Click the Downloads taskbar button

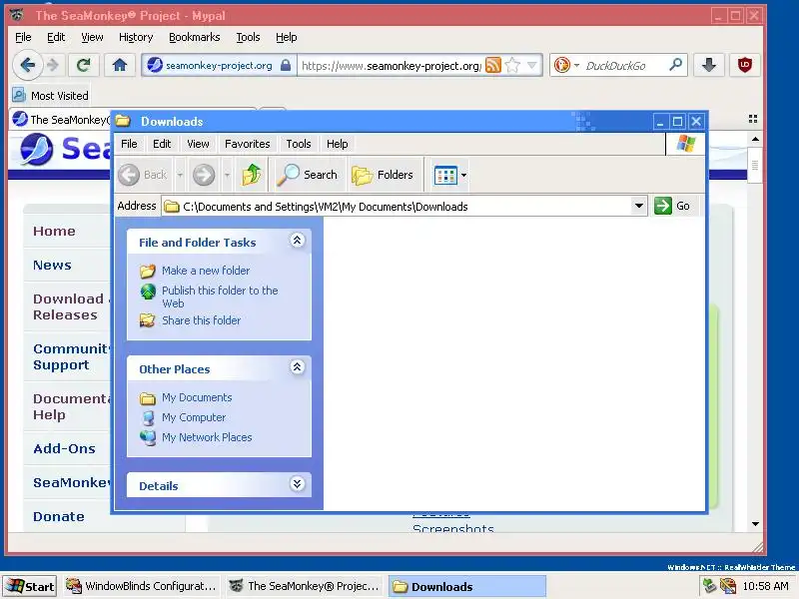click(x=466, y=586)
